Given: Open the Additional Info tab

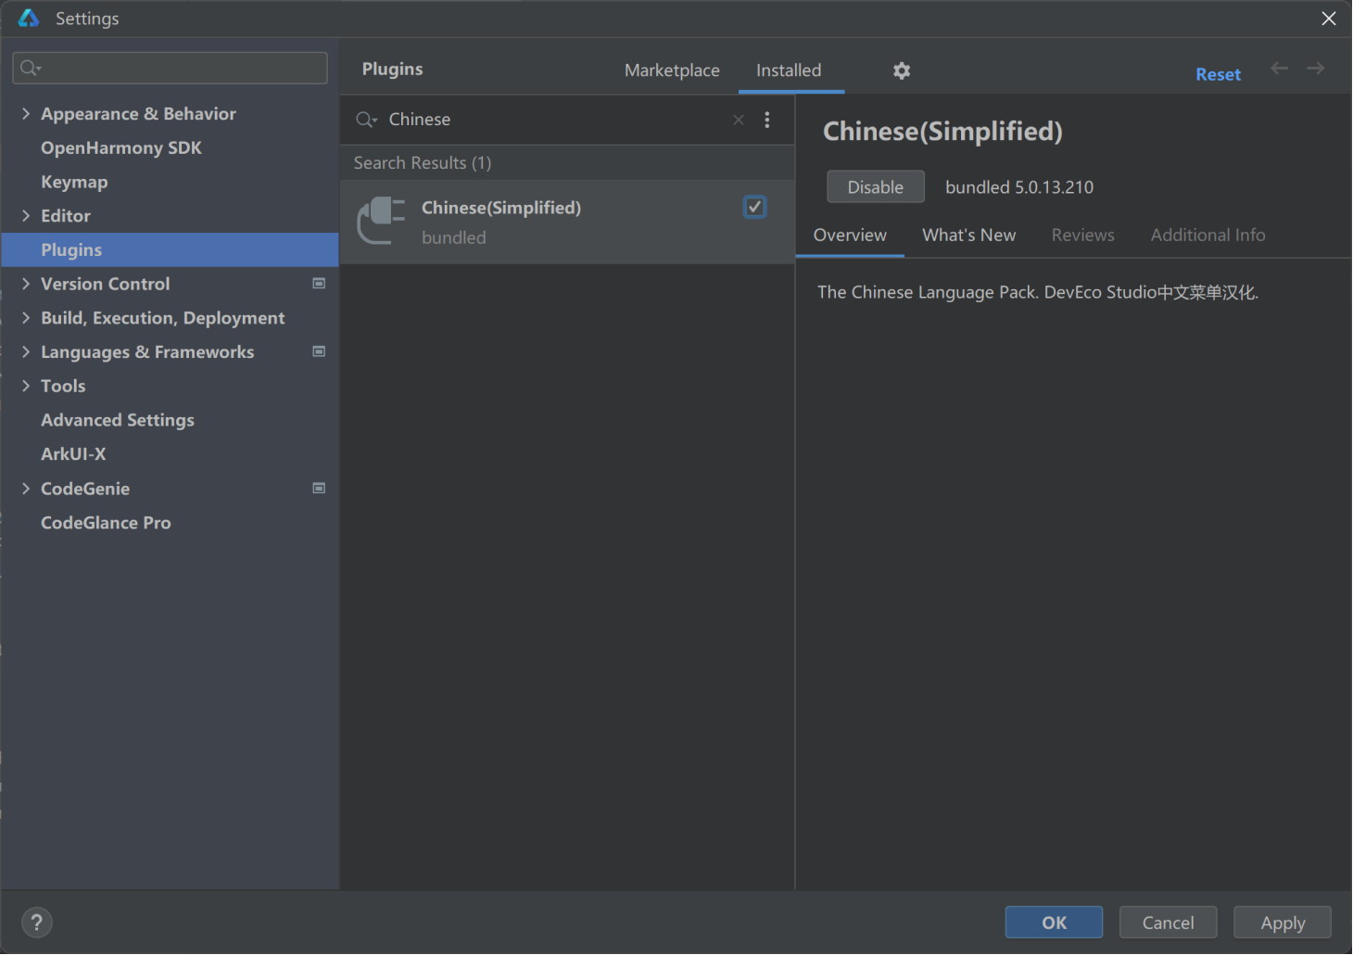Looking at the screenshot, I should (x=1208, y=236).
